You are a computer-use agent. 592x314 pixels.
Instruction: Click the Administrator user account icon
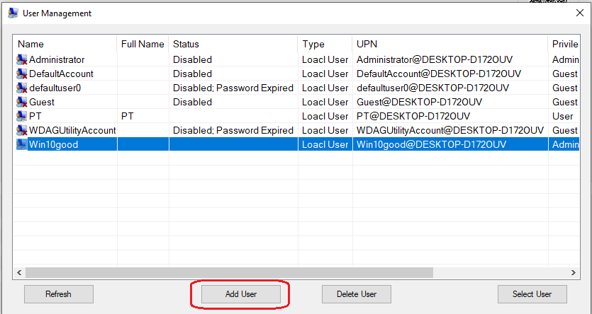click(x=22, y=60)
